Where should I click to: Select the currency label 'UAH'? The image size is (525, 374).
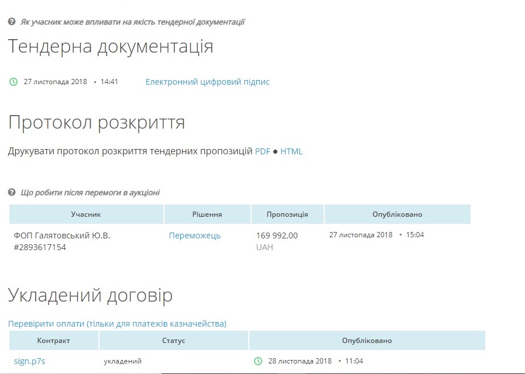pos(265,247)
